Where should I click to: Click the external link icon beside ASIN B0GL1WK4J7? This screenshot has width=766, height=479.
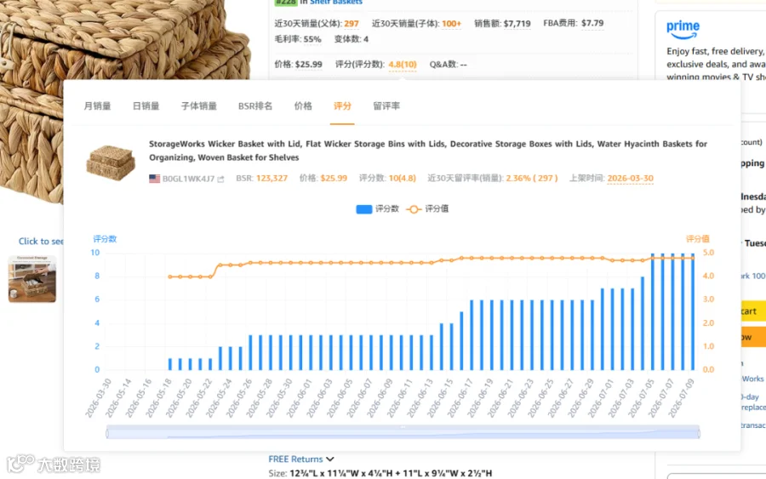pyautogui.click(x=220, y=180)
